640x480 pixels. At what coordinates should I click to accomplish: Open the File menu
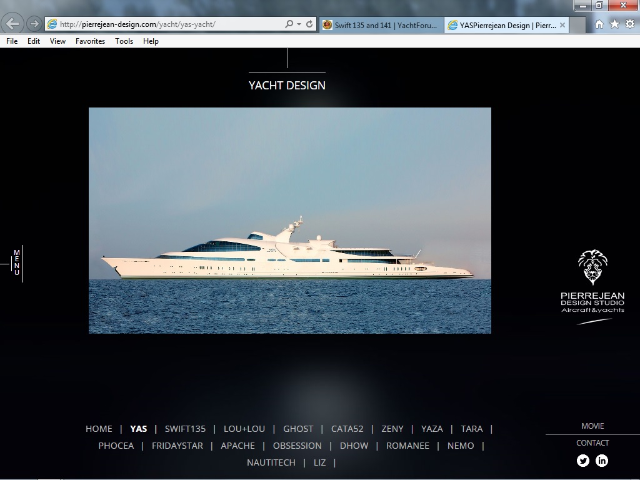(x=12, y=41)
